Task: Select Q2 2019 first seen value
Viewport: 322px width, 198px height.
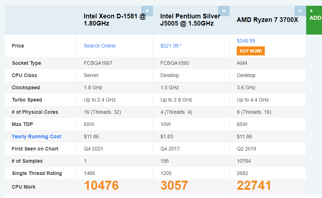Action: (x=246, y=149)
